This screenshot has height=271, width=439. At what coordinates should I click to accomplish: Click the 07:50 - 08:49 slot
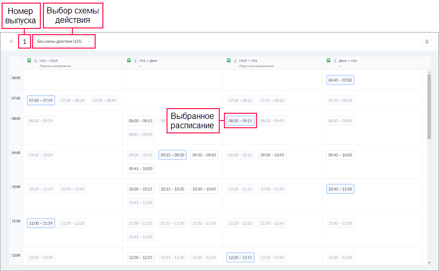click(x=104, y=100)
